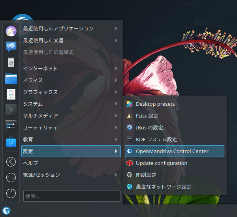237x217 pixels.
Task: Open the KDE Connect phone icon
Action: point(11,62)
